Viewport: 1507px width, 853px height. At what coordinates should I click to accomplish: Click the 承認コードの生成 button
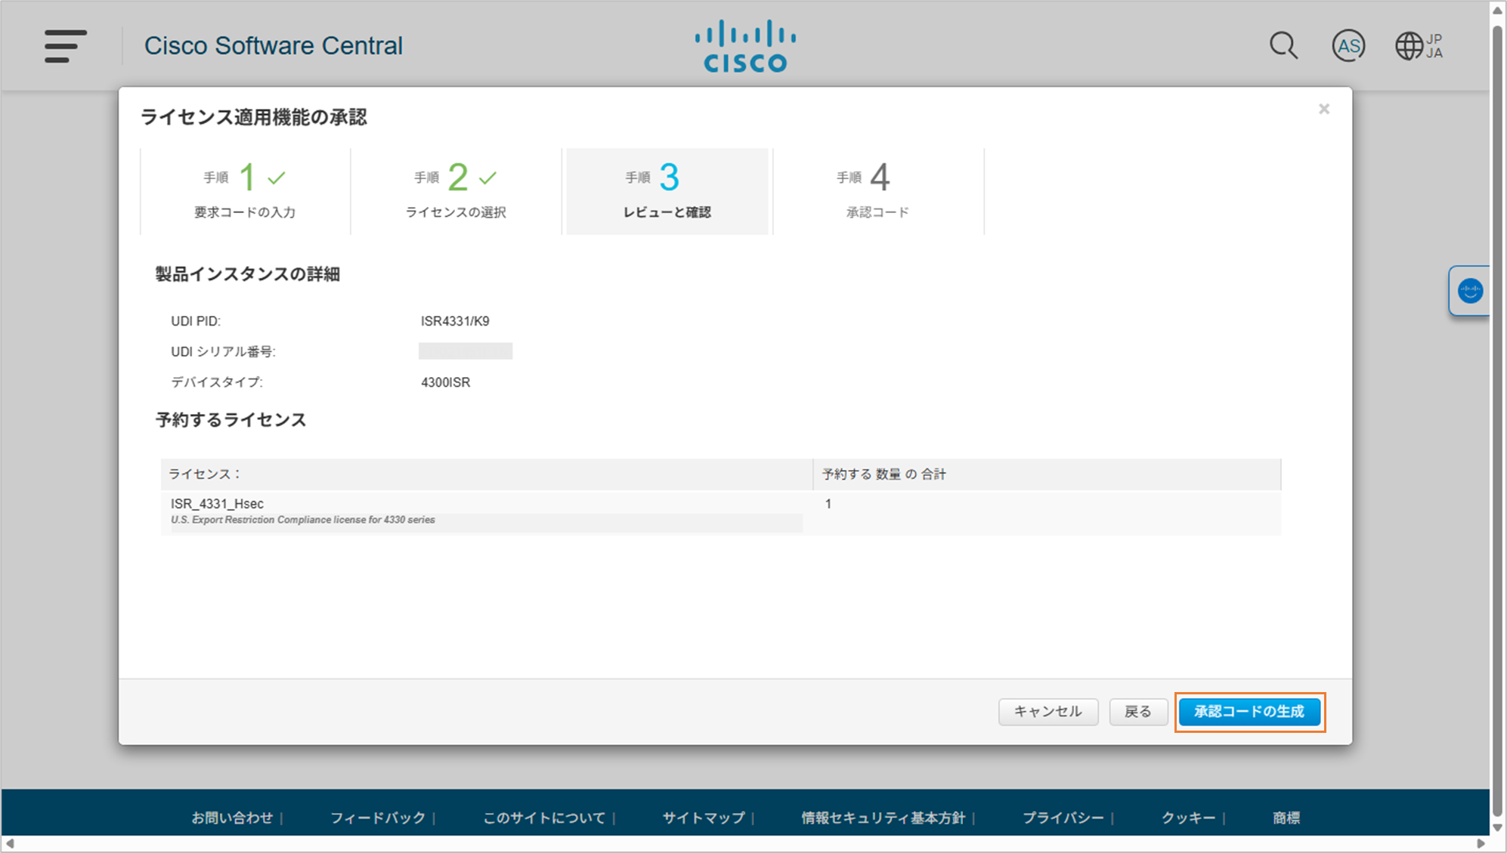click(x=1249, y=712)
